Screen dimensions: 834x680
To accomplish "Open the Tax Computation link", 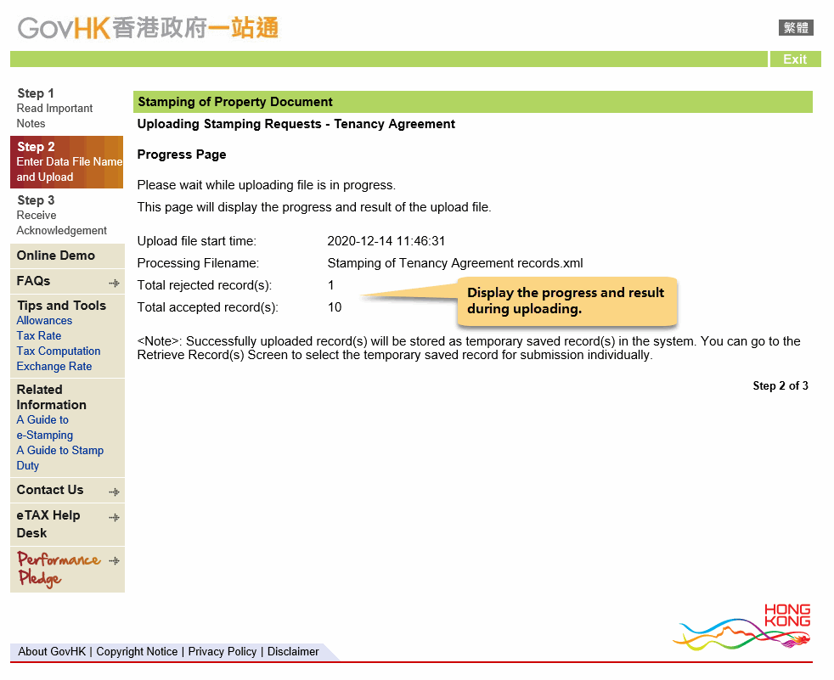I will click(x=59, y=351).
